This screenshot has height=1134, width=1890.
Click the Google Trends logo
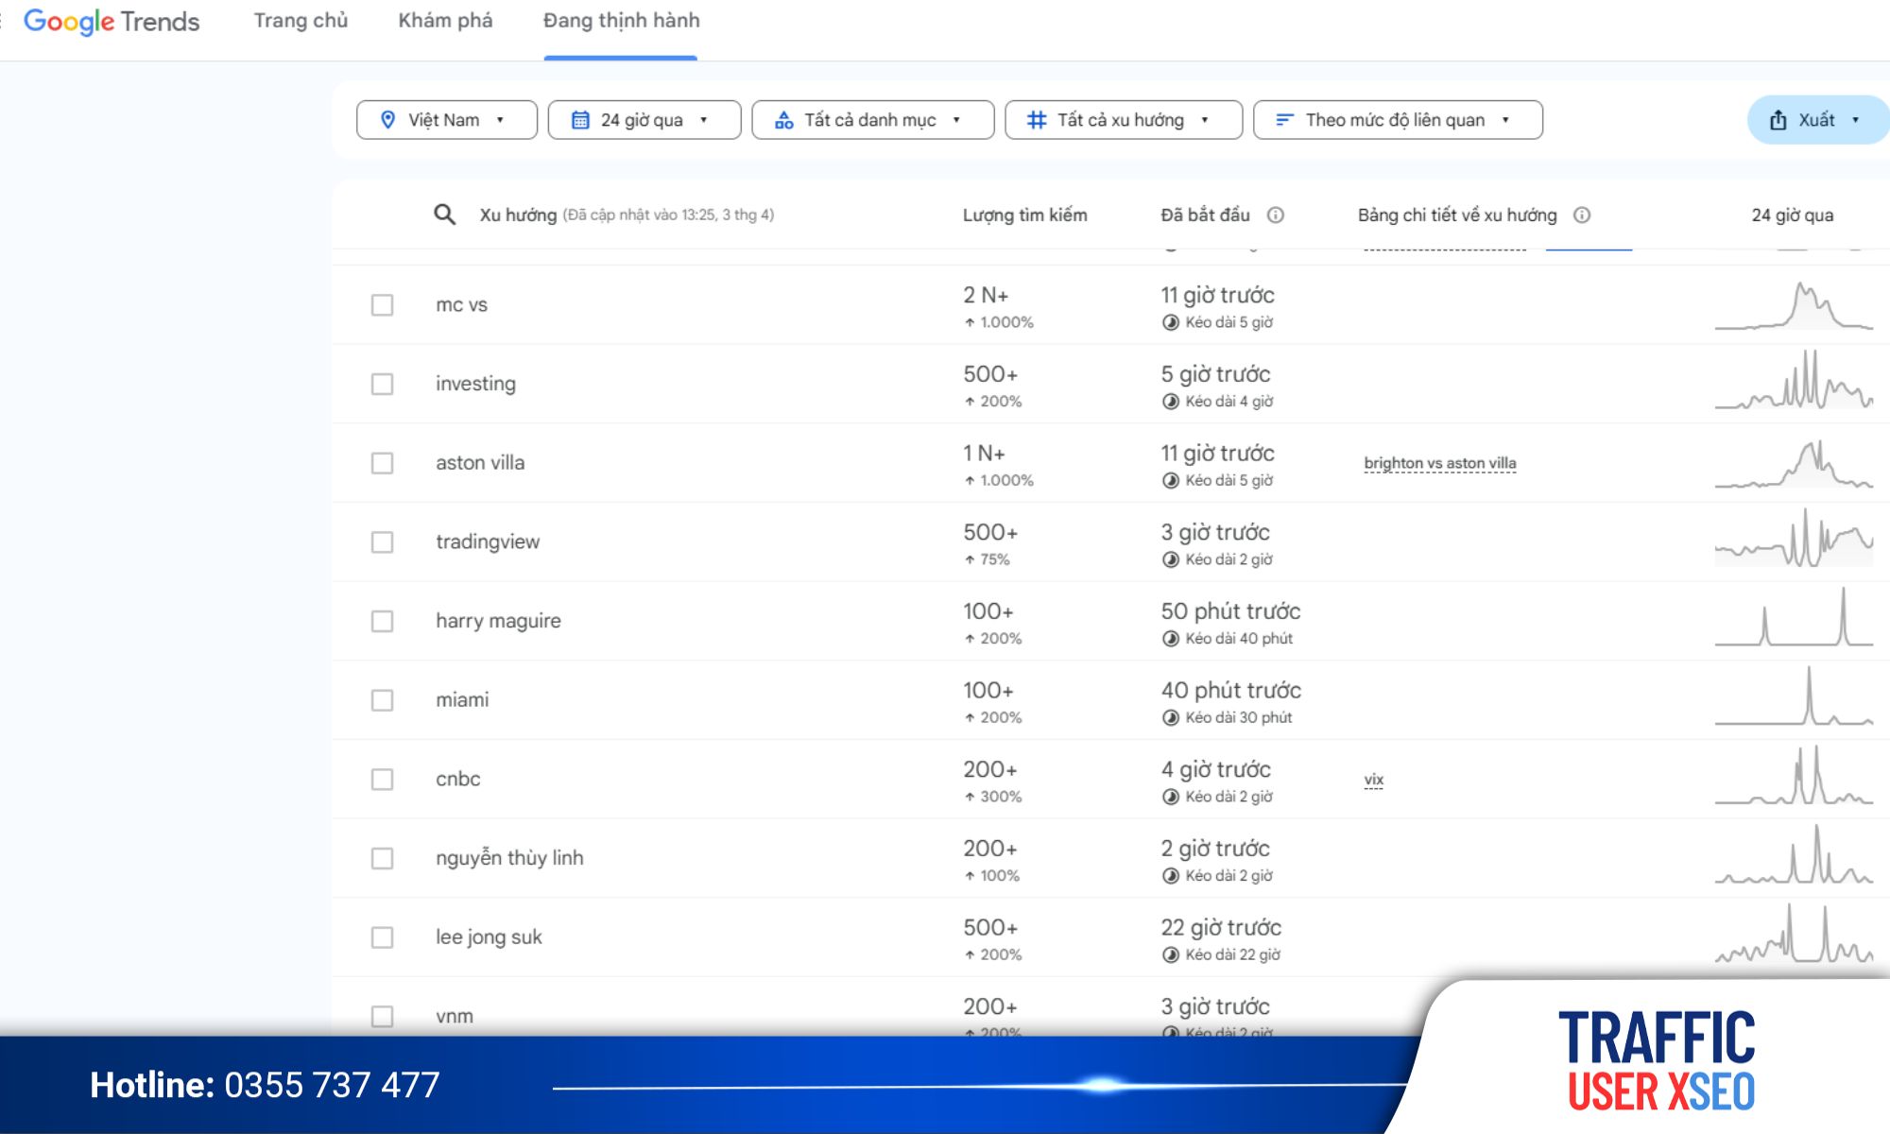112,21
